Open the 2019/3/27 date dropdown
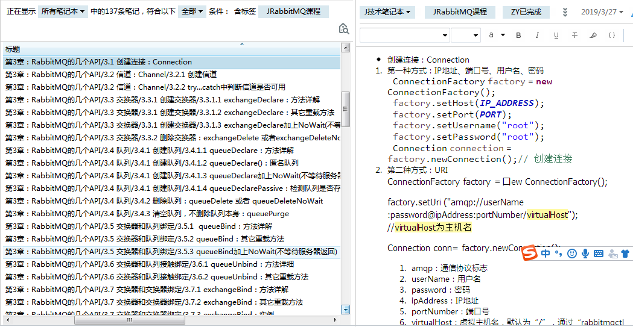Image resolution: width=633 pixels, height=327 pixels. (x=602, y=11)
